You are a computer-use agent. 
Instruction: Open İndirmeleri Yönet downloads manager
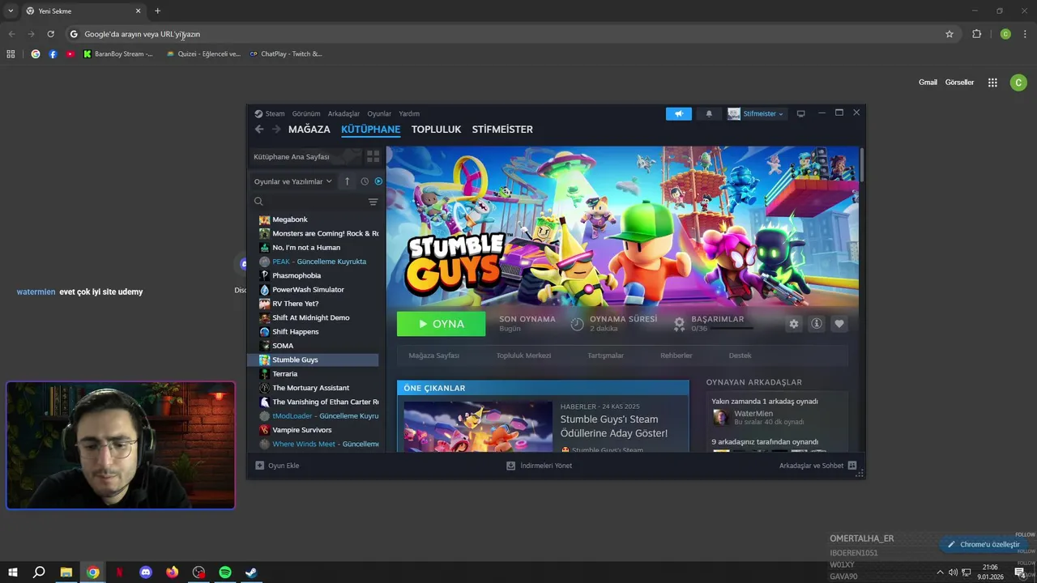(x=539, y=466)
